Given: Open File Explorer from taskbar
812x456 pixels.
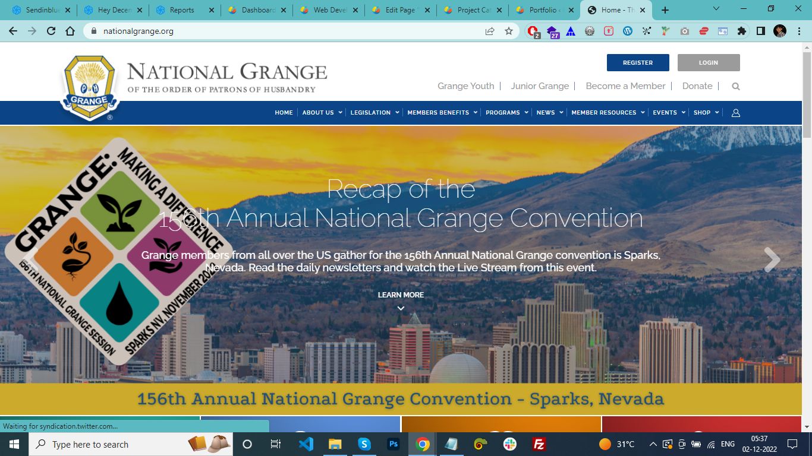Looking at the screenshot, I should [335, 444].
